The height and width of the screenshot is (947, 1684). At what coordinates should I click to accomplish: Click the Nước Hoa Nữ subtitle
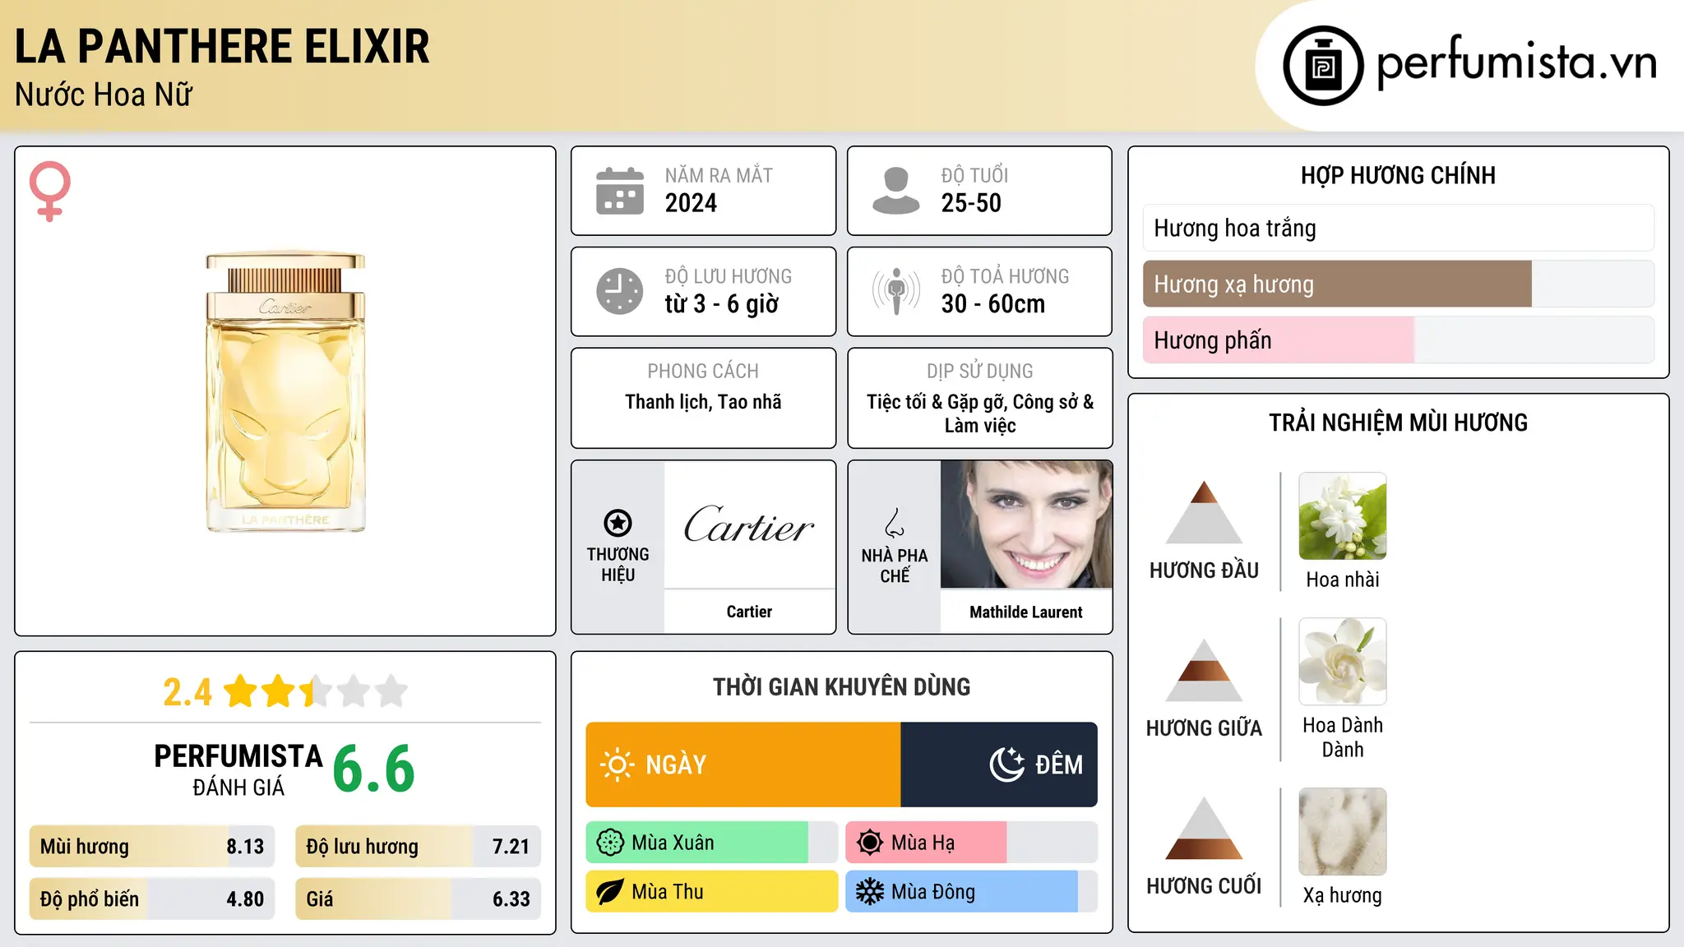pos(104,95)
